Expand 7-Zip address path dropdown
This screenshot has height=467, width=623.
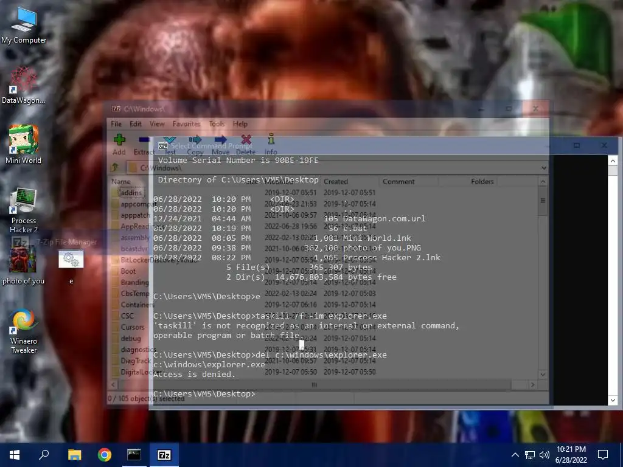click(x=543, y=168)
